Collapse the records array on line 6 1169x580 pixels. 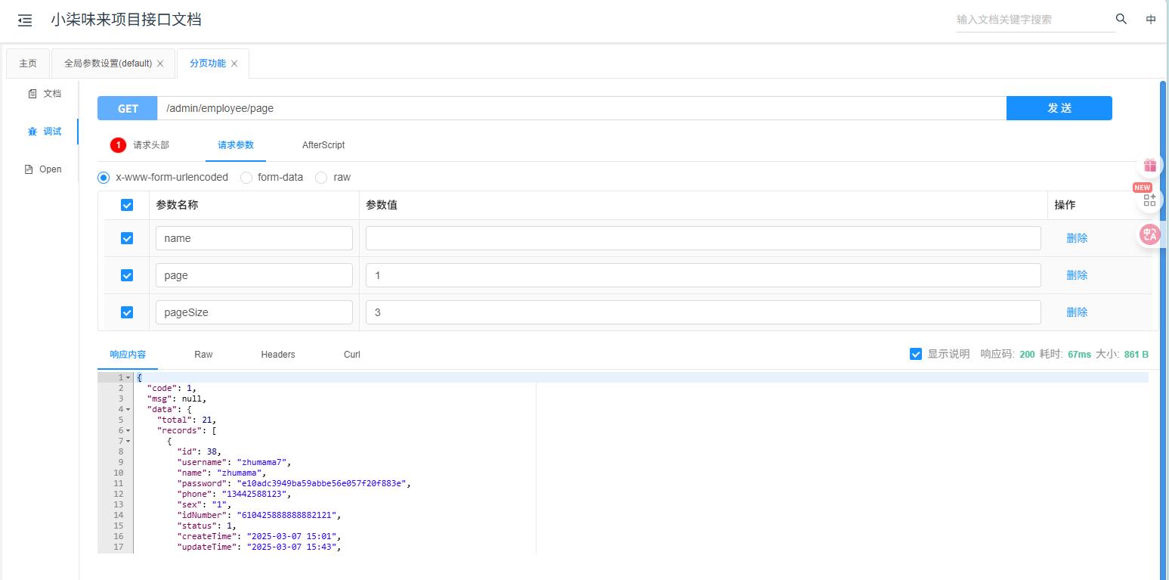(x=128, y=430)
